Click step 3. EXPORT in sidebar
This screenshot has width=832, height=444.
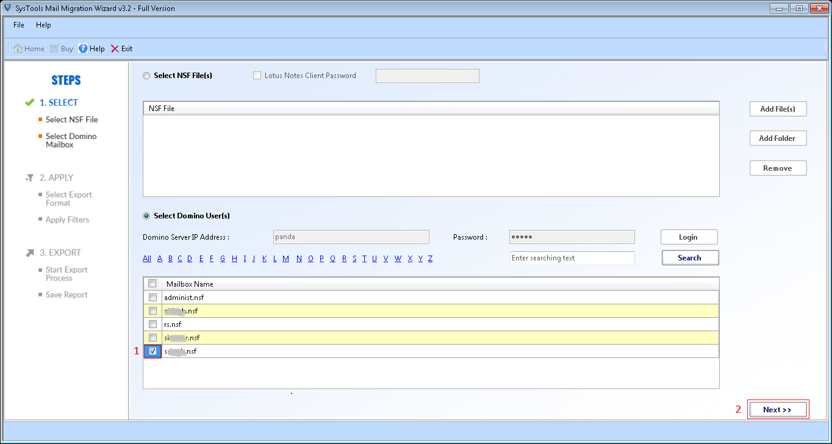coord(60,252)
